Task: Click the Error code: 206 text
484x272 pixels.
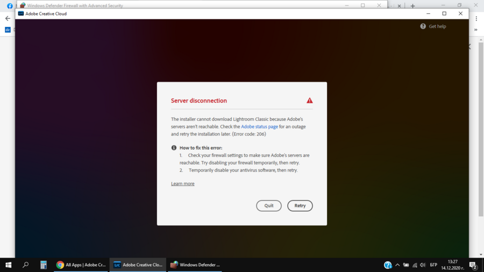Action: [249, 134]
